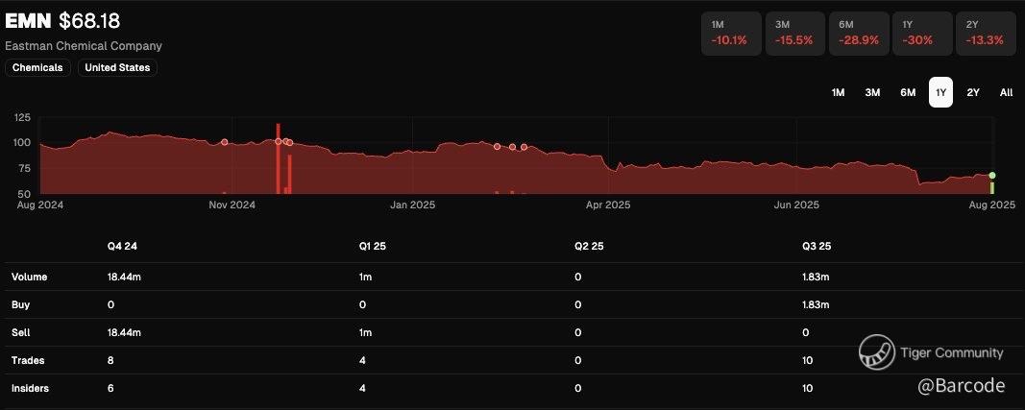The image size is (1025, 410).
Task: Click the Q3 25 column header
Action: (x=817, y=247)
